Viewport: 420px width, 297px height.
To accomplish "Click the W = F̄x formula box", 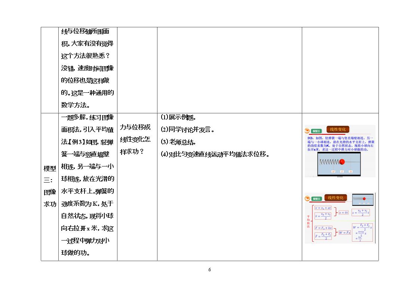I will tap(344, 232).
